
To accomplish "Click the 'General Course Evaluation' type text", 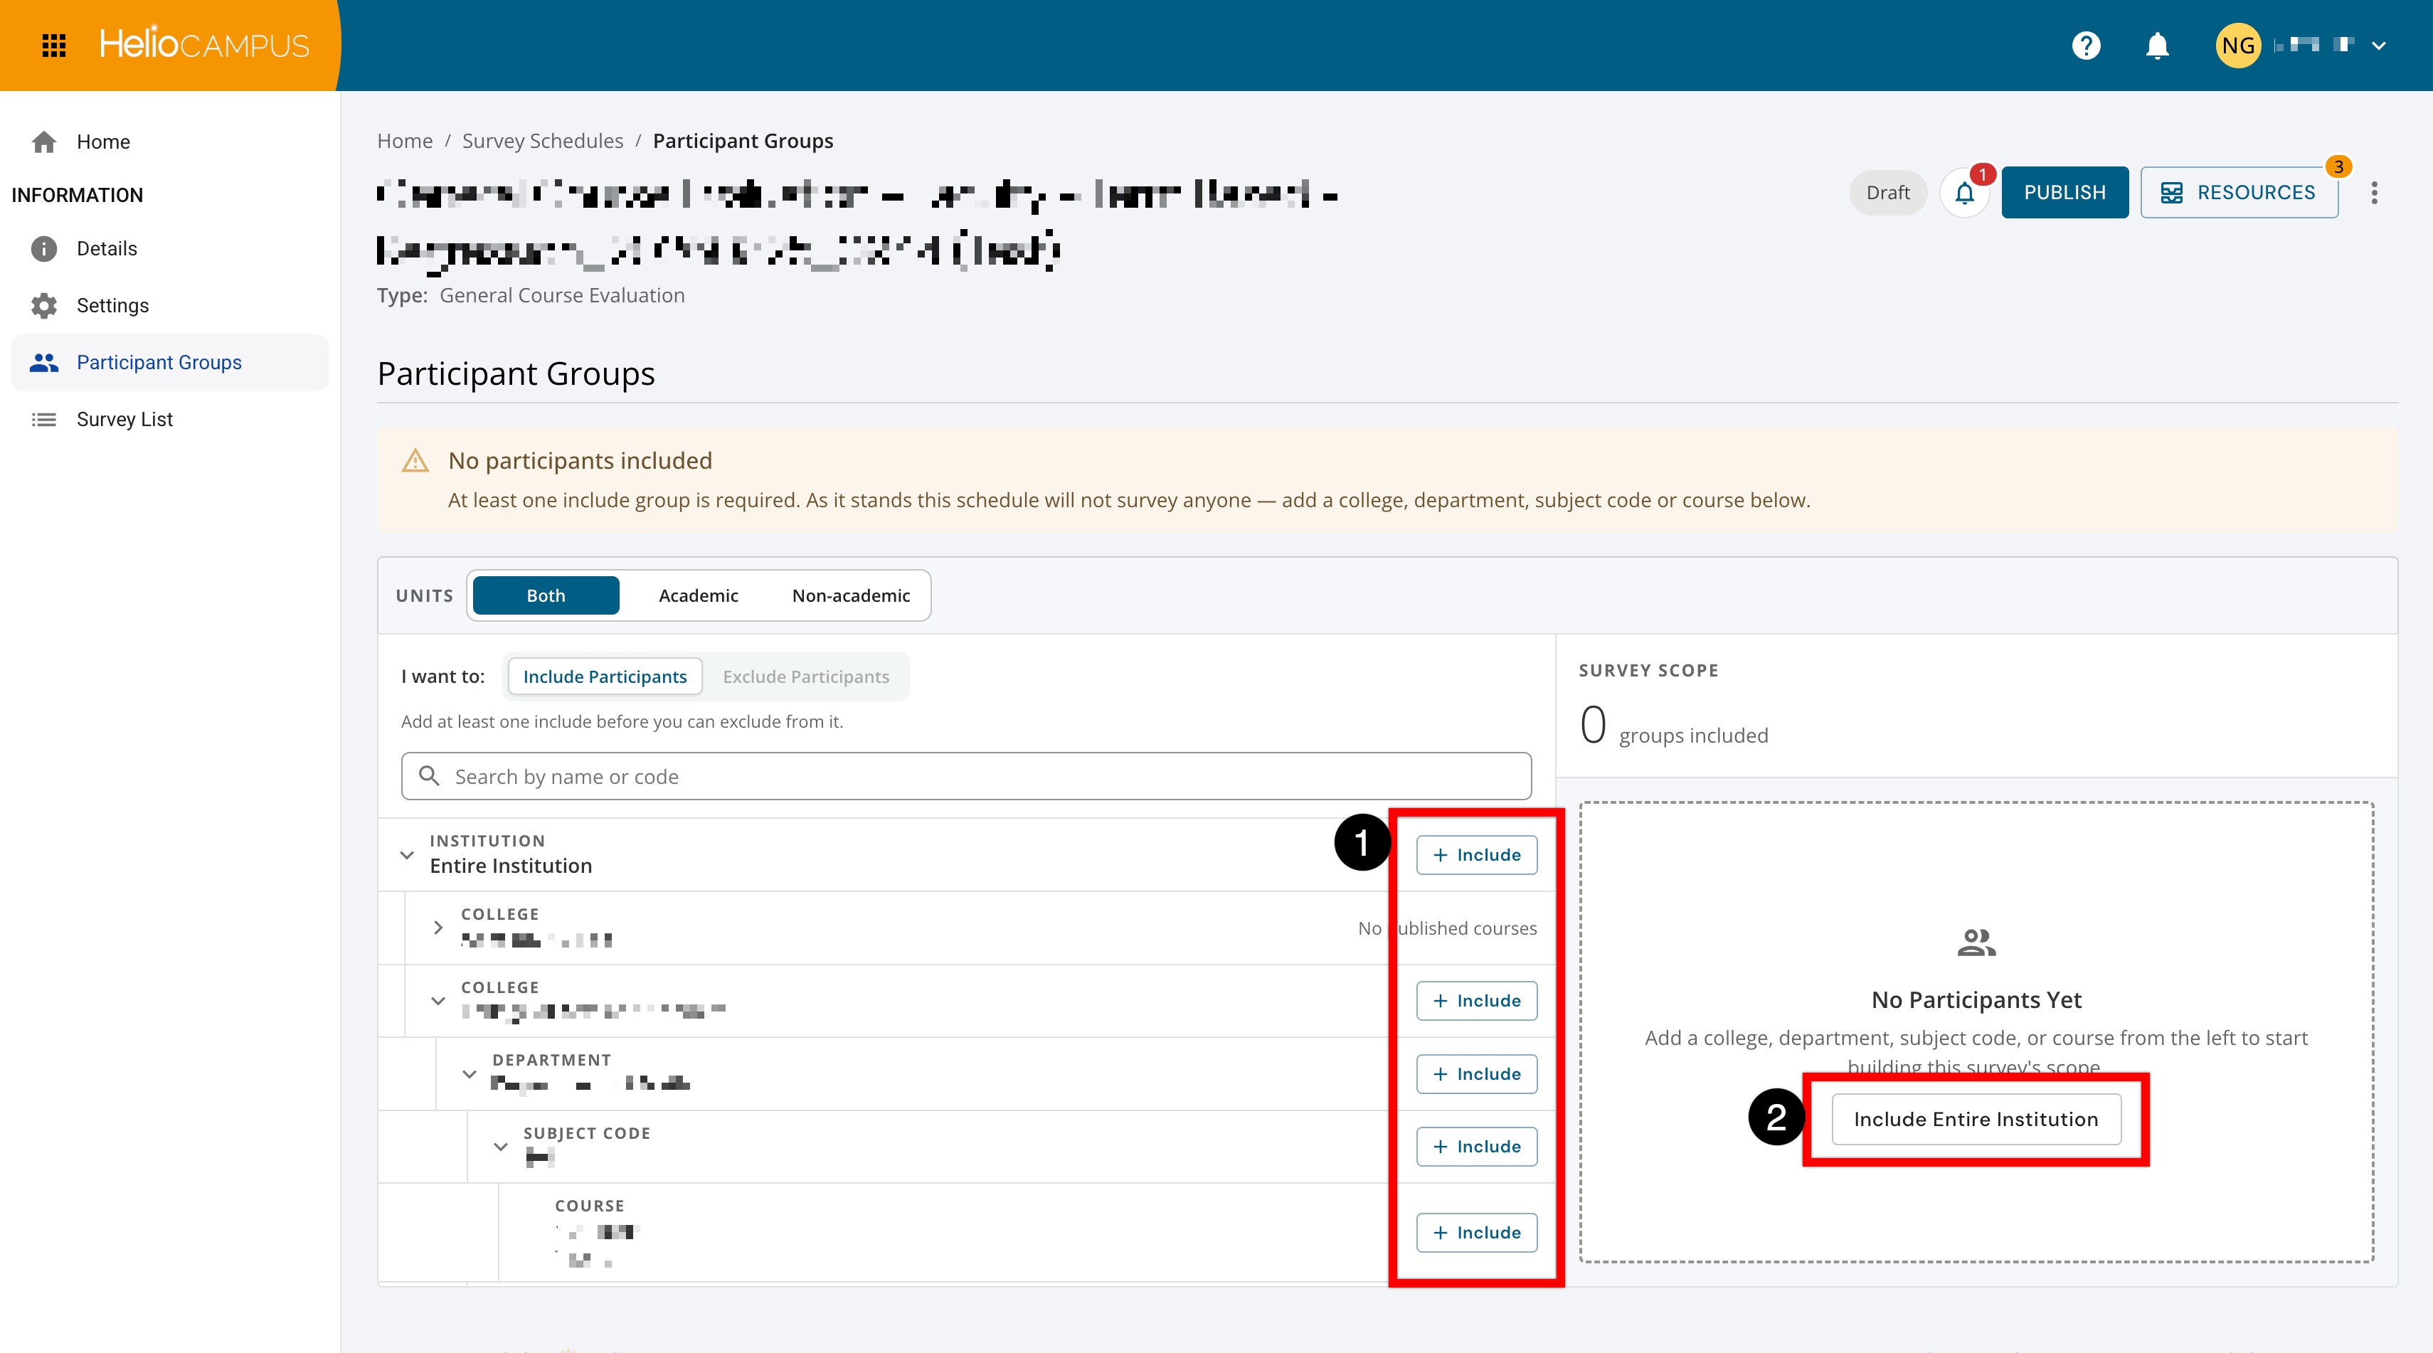I will pos(562,295).
